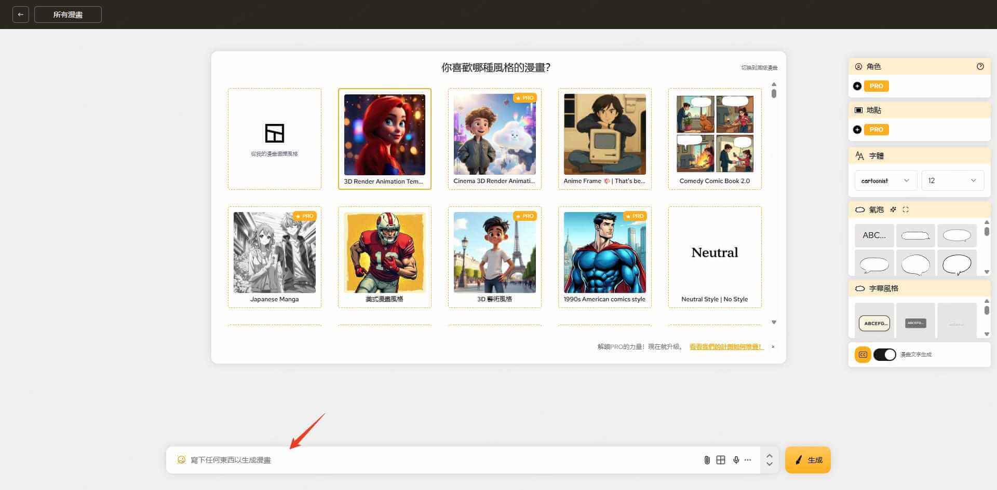Screen dimensions: 997x490
Task: Click the expand frame icon beside 氣泡
Action: click(906, 209)
